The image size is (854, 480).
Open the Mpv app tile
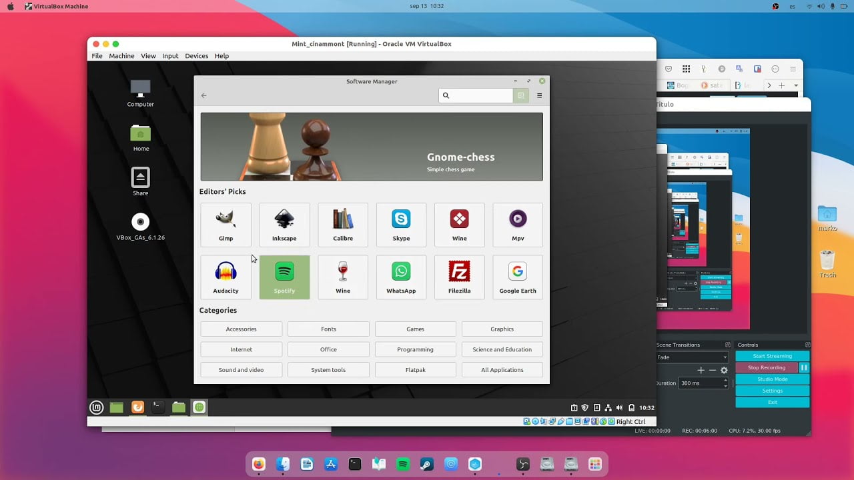(x=518, y=225)
